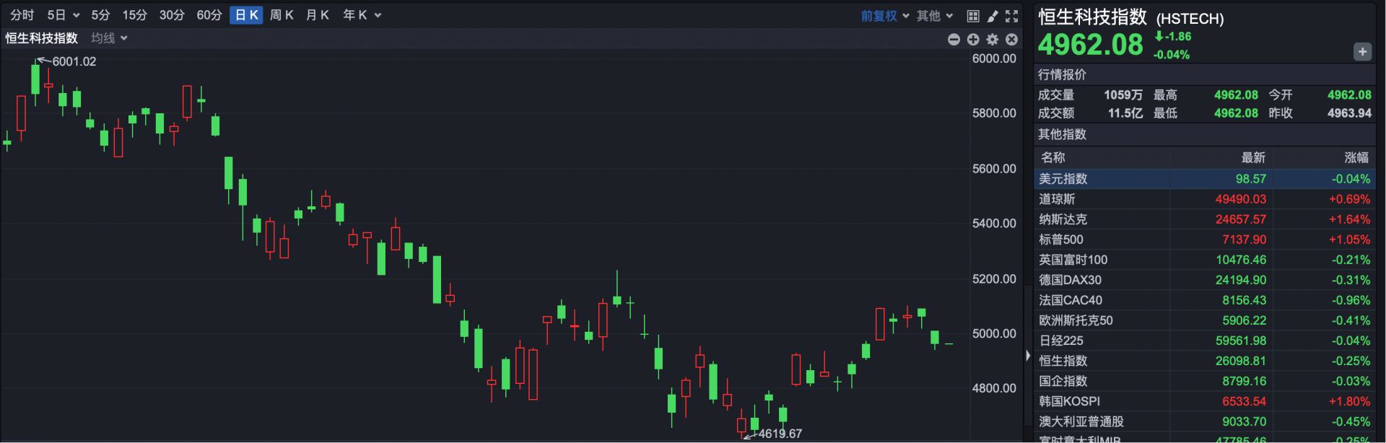Select the 日K daily candlestick tab
The image size is (1386, 443).
246,15
